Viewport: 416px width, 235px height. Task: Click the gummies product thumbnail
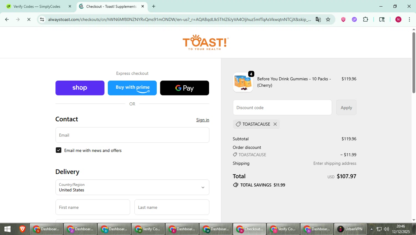point(243,82)
